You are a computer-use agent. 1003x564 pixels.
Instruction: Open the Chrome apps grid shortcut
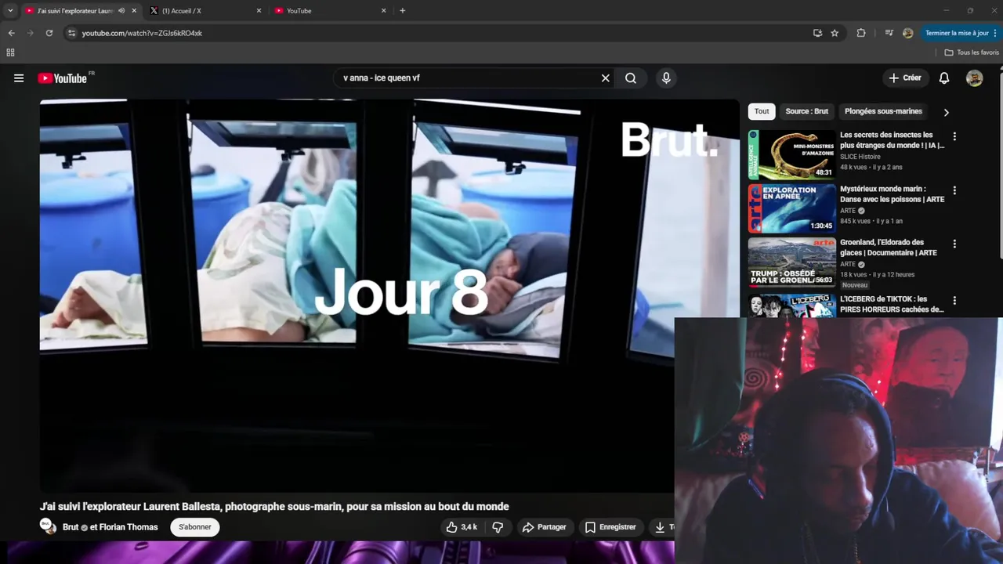coord(10,52)
